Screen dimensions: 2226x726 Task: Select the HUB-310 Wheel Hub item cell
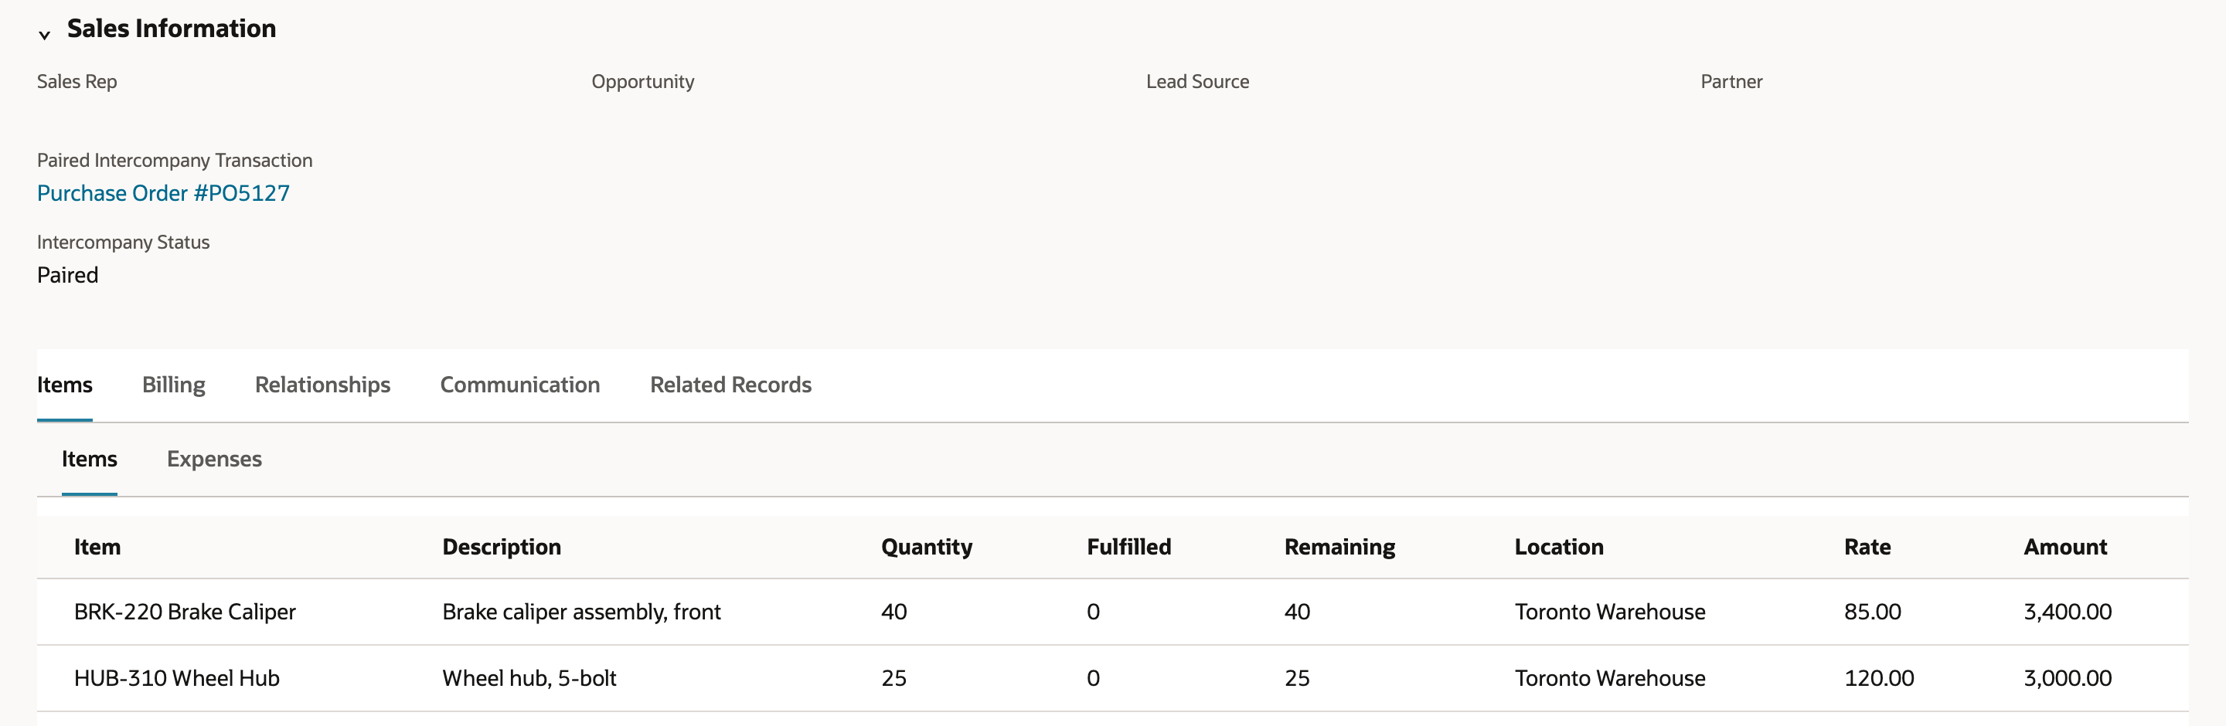[x=177, y=677]
